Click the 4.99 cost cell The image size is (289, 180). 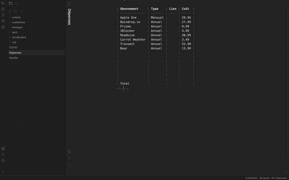[x=185, y=31]
